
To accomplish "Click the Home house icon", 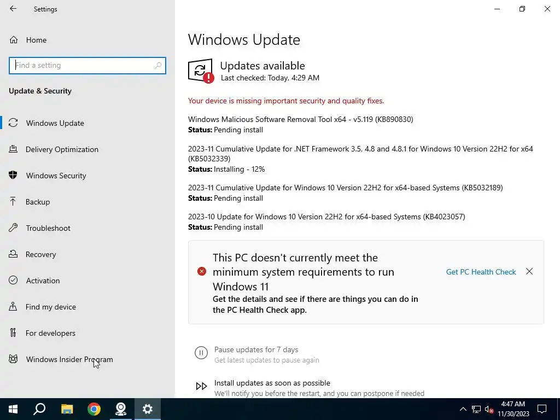I will click(x=14, y=39).
